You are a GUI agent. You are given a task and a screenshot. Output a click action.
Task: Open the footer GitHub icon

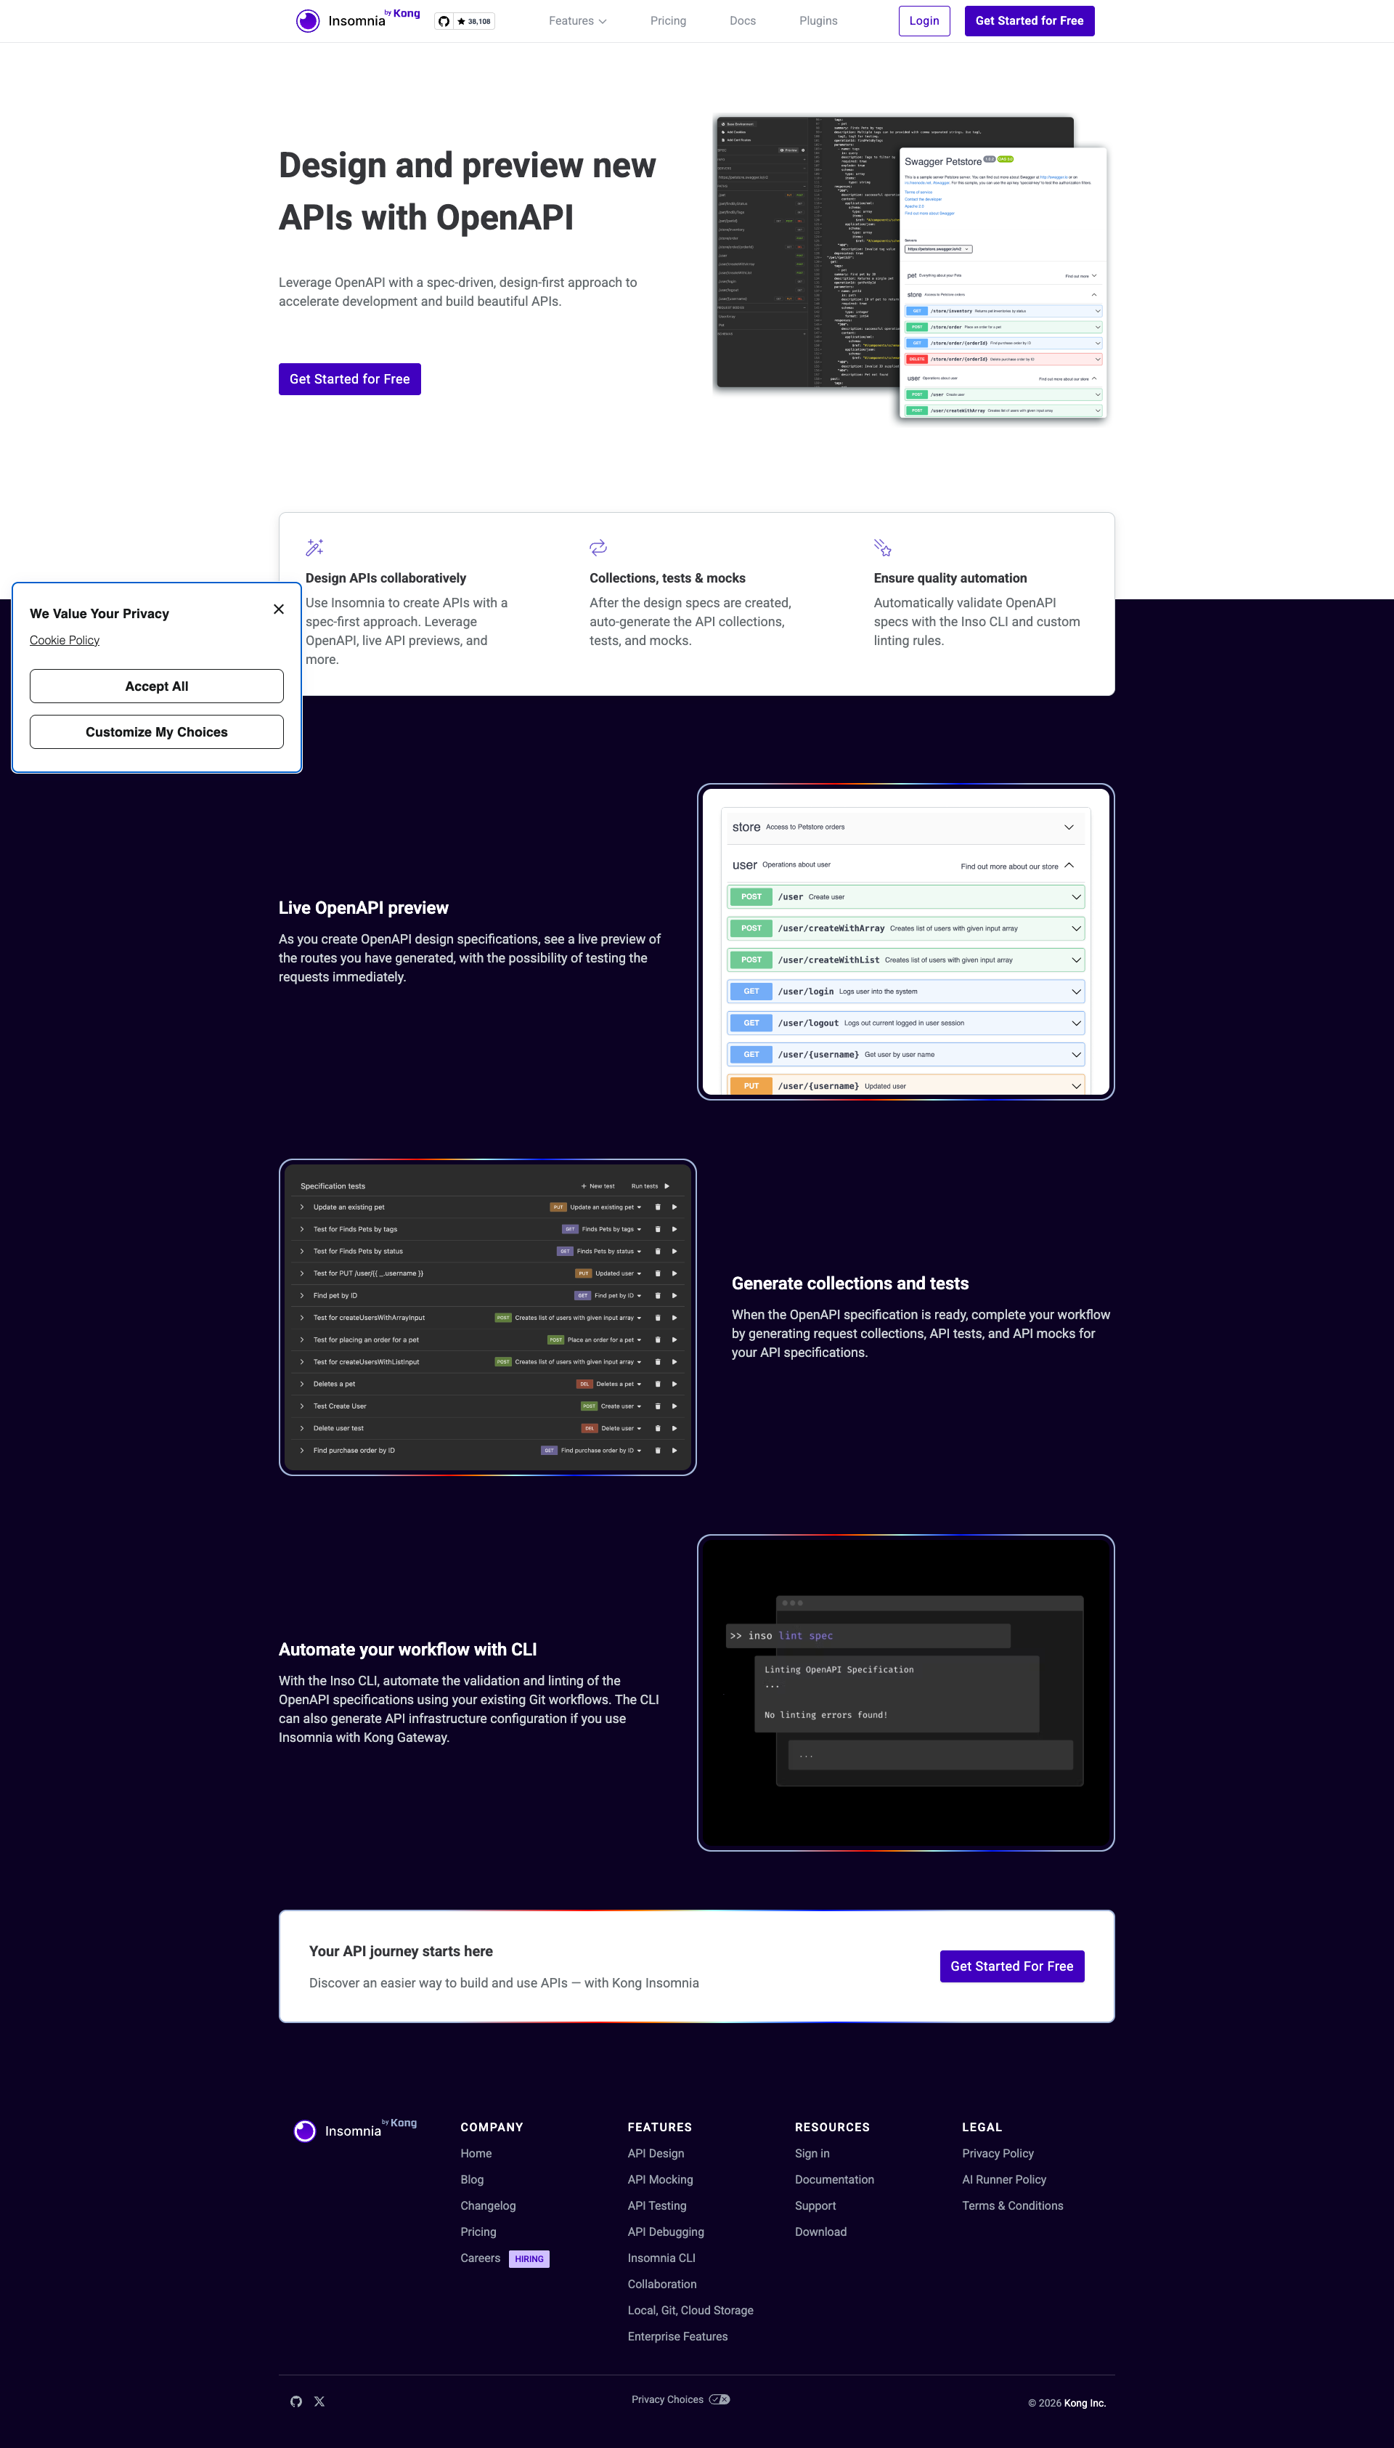coord(295,2401)
